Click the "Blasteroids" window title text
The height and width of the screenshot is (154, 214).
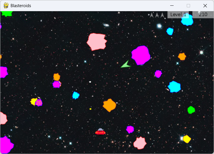tap(21, 5)
